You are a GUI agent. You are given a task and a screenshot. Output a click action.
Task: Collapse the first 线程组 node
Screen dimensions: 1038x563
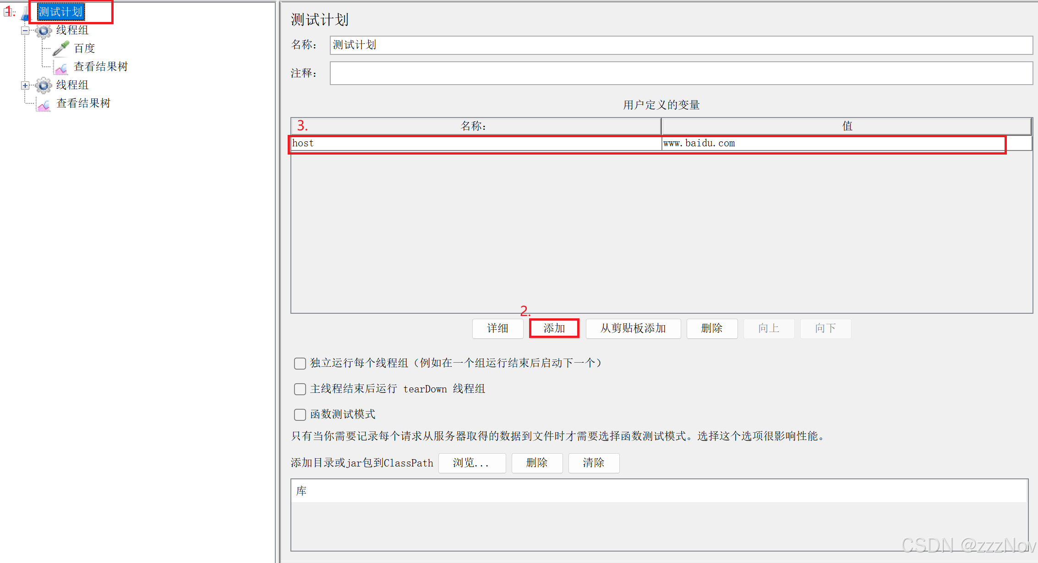pos(25,31)
